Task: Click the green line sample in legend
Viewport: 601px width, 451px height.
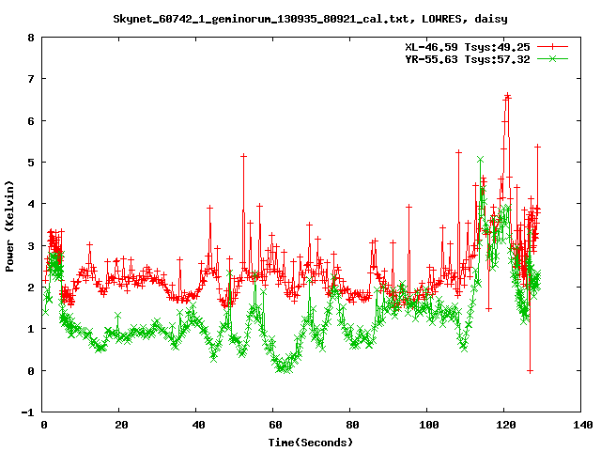Action: click(552, 58)
